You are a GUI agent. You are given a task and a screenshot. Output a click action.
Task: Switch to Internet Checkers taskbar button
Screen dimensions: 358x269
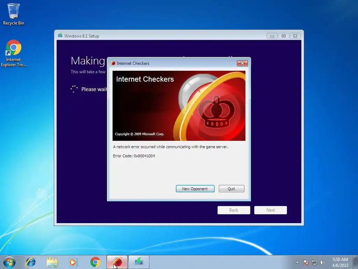click(x=117, y=262)
